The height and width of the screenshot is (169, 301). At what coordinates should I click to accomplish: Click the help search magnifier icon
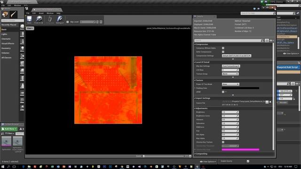274,13
